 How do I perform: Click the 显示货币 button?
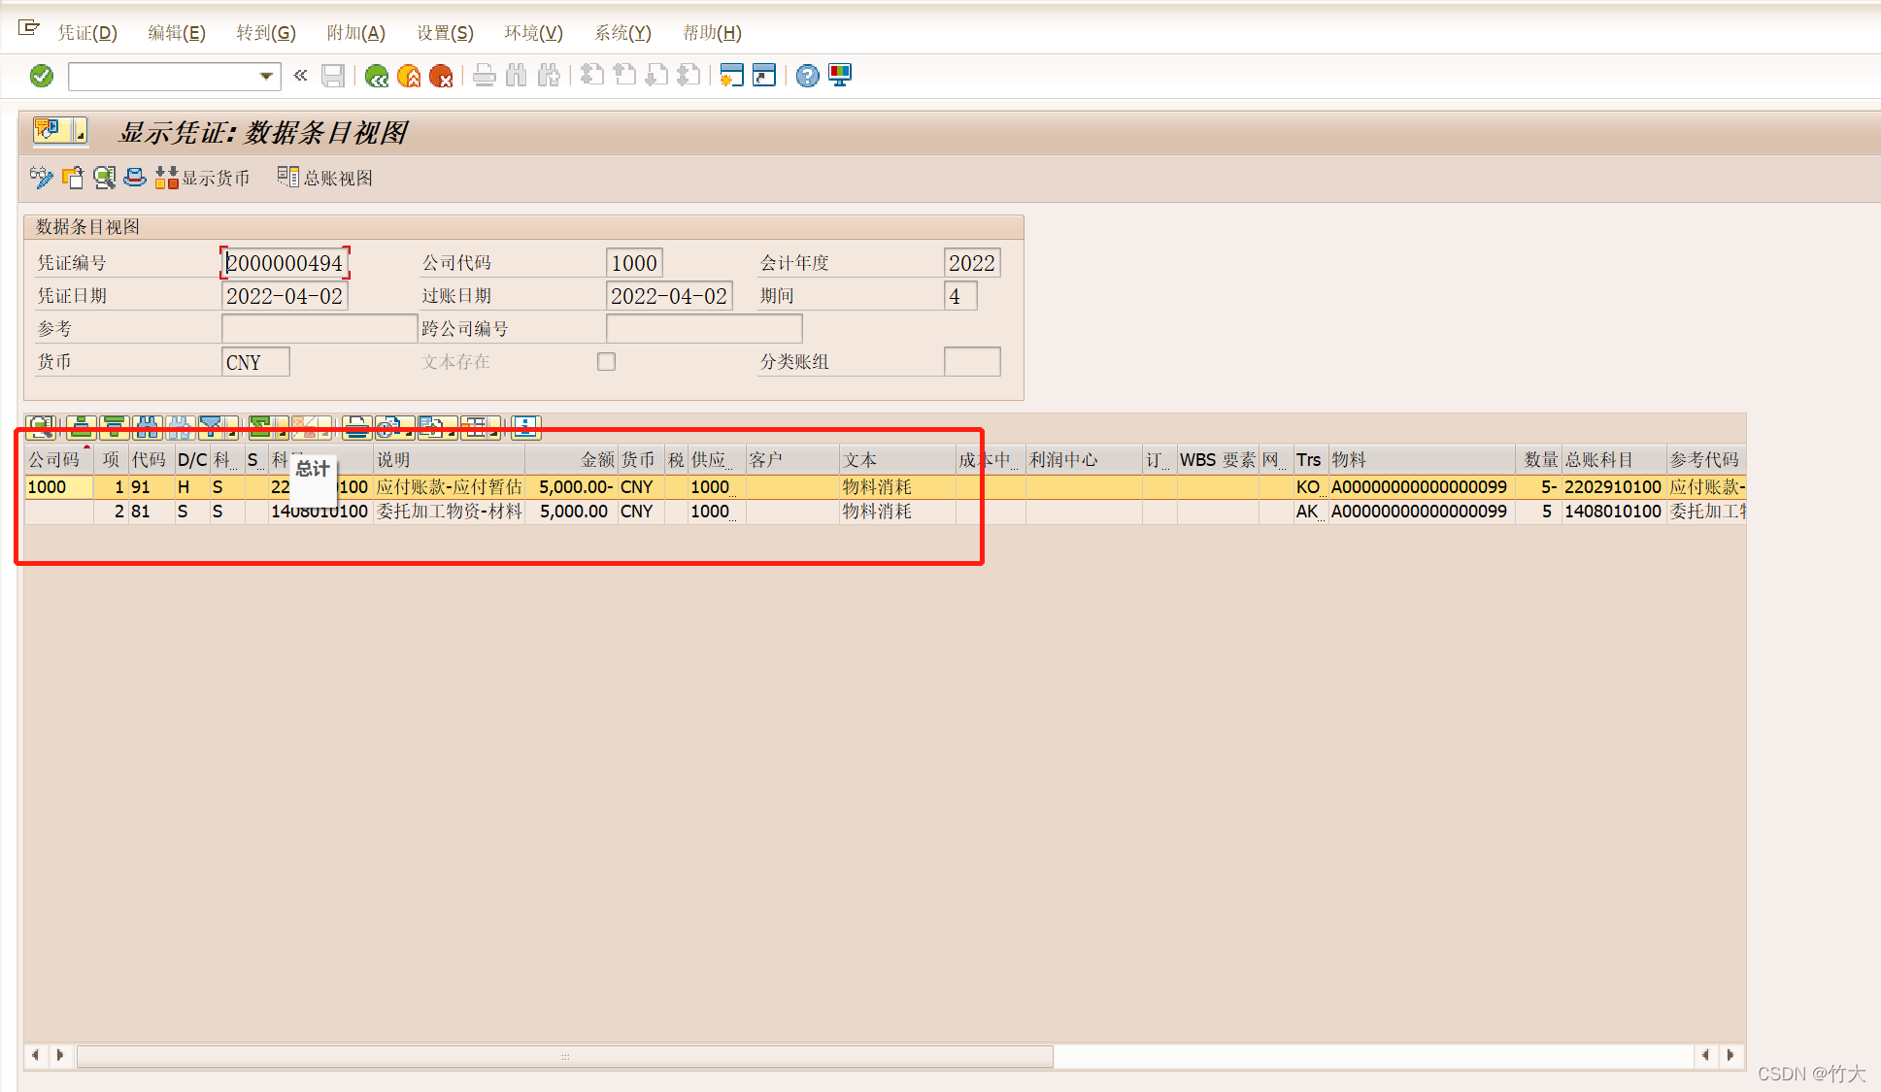pyautogui.click(x=203, y=178)
